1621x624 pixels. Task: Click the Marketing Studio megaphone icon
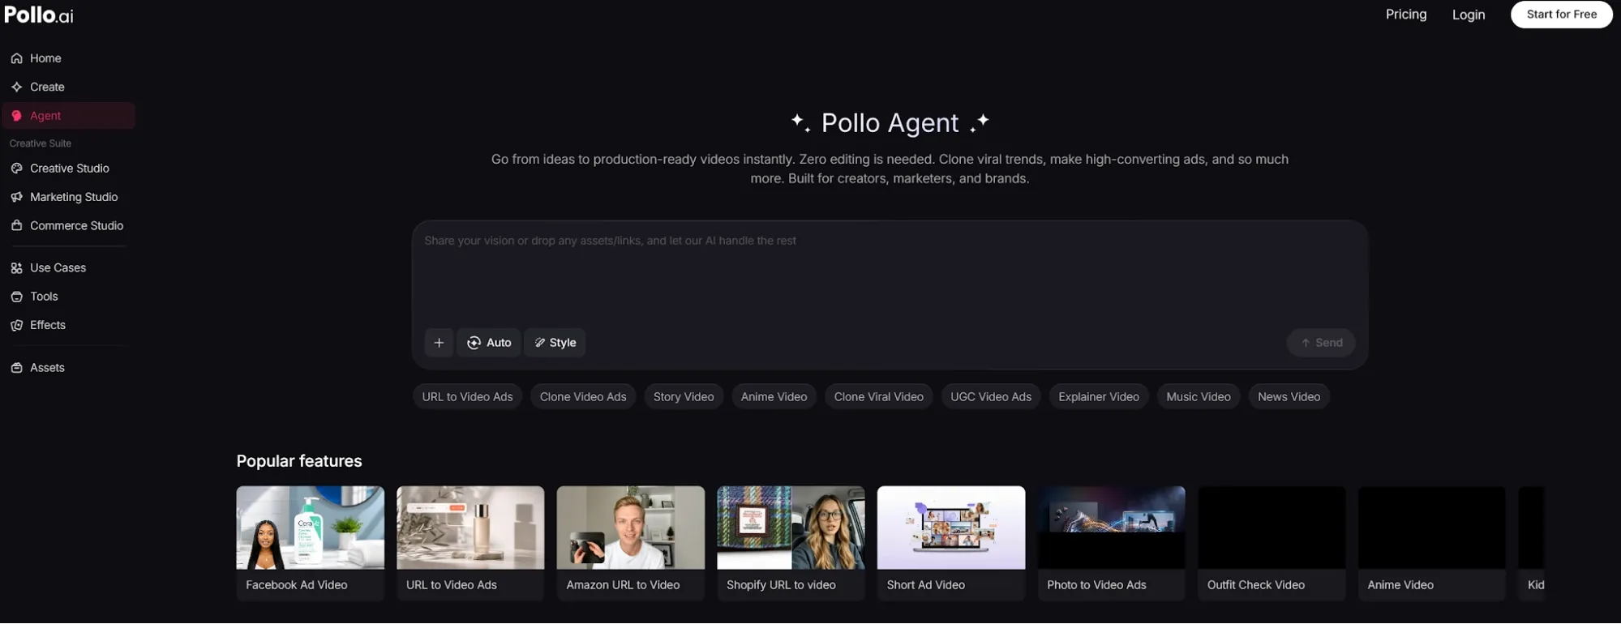(16, 197)
